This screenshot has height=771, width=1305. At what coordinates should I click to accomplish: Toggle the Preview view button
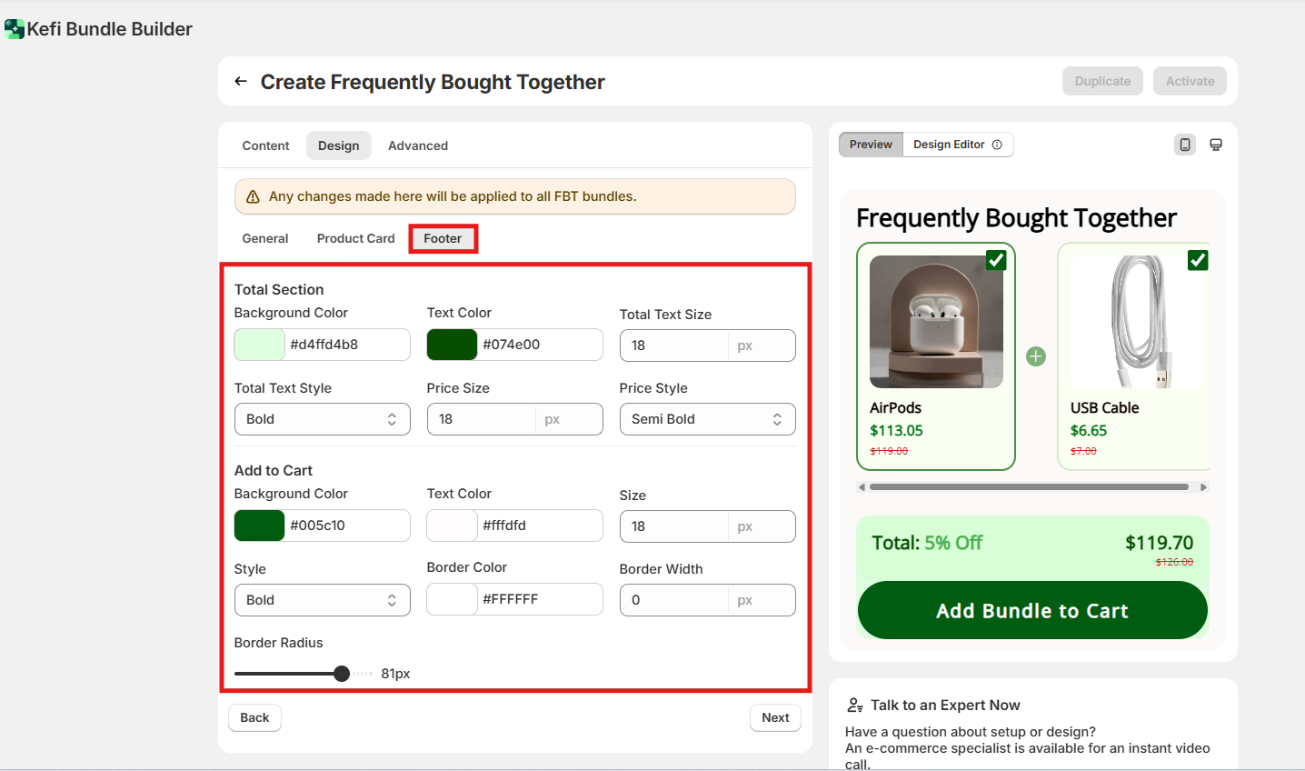pos(871,145)
